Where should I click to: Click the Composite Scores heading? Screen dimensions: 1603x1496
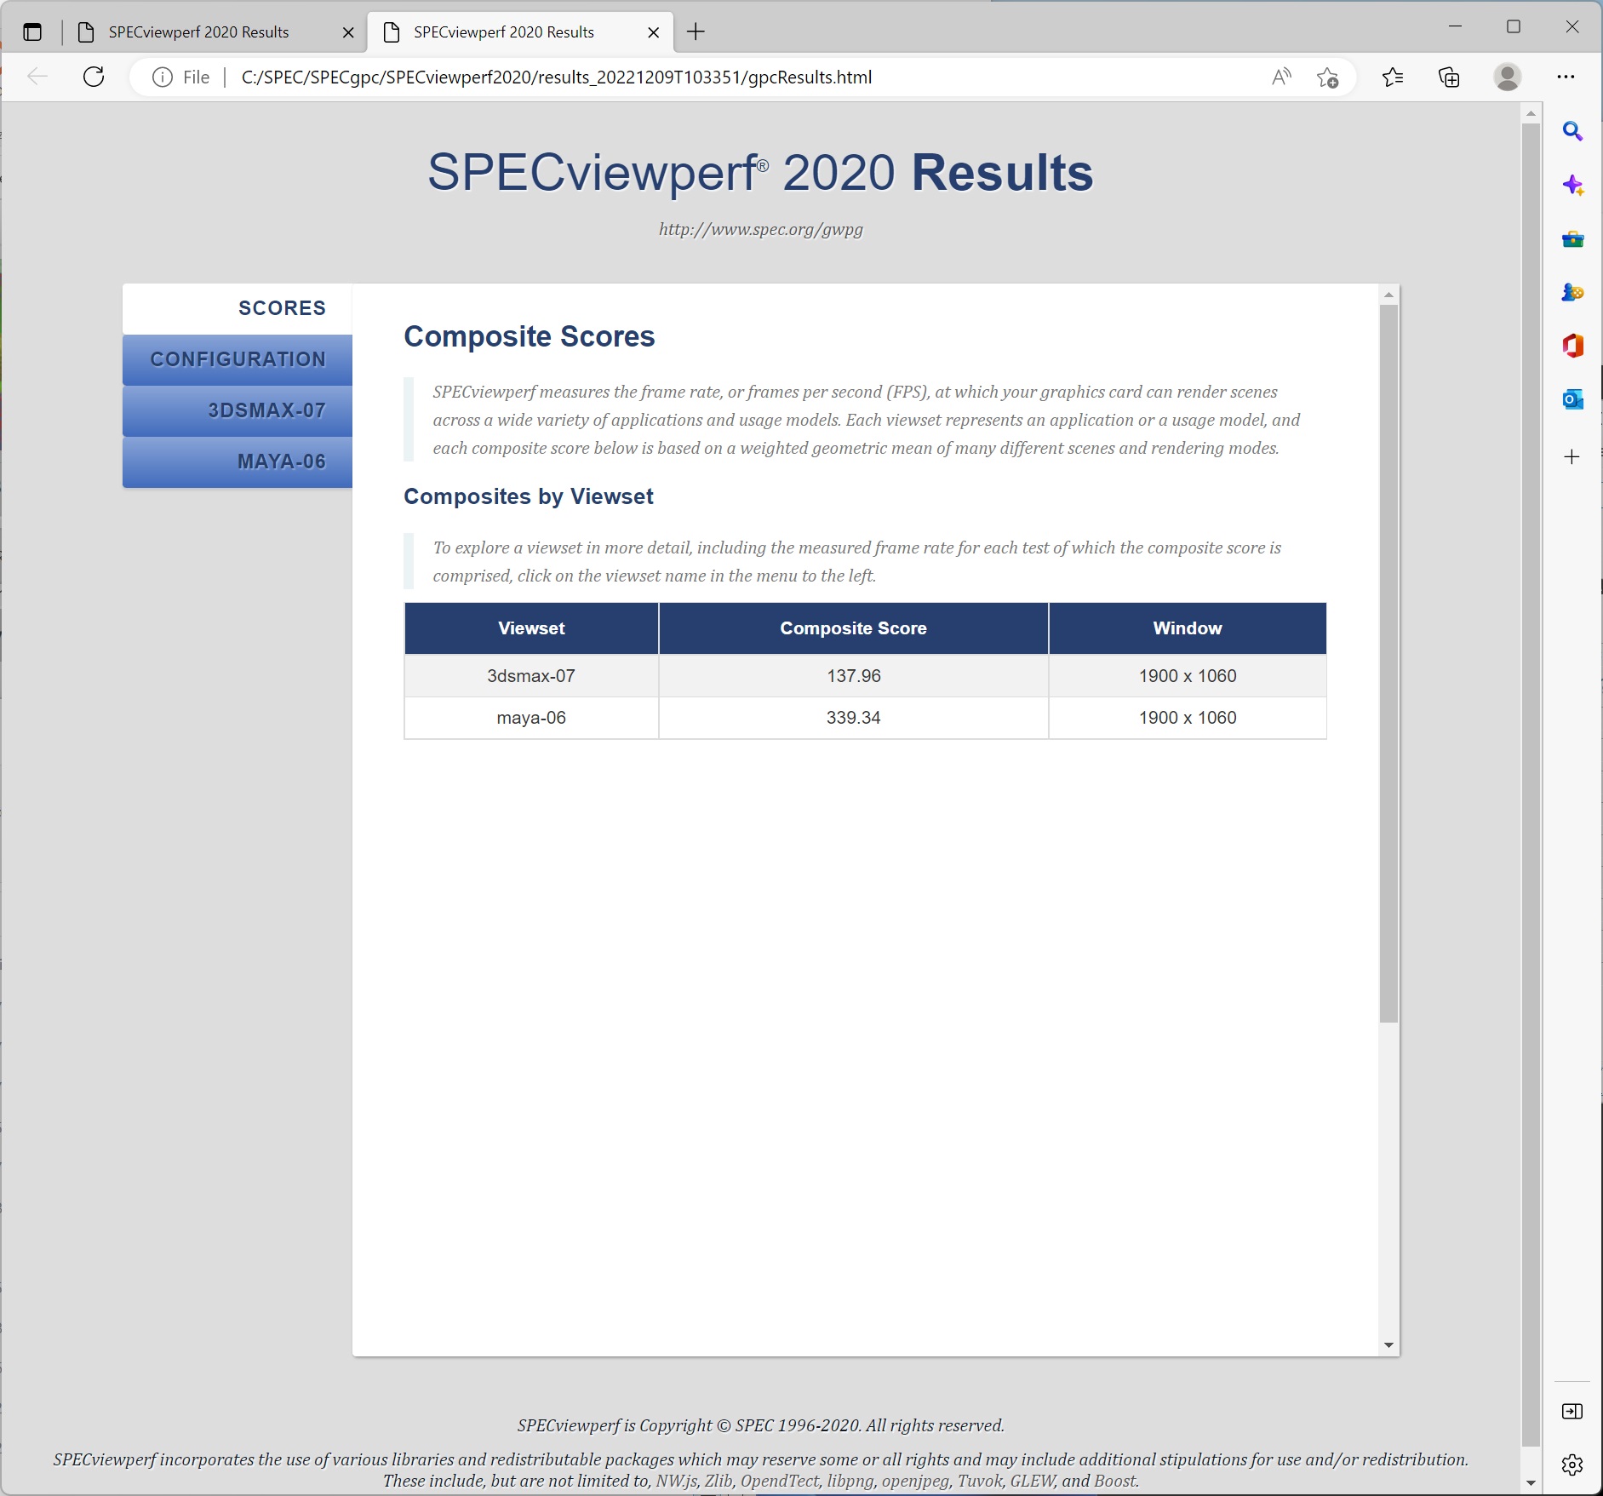click(530, 336)
